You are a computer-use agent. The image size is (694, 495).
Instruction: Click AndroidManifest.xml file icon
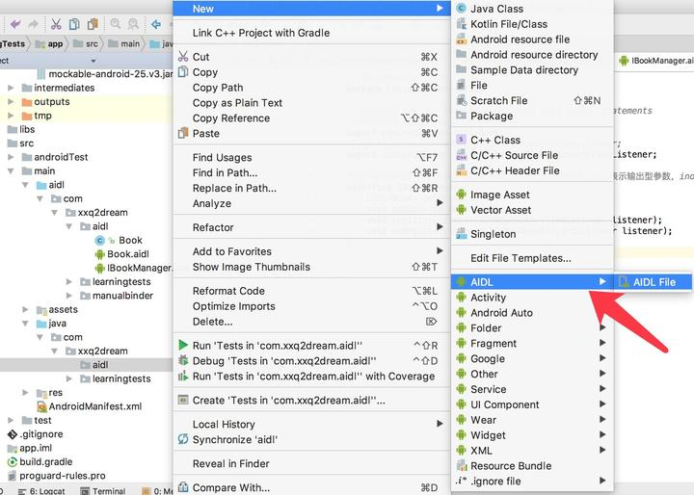point(42,406)
